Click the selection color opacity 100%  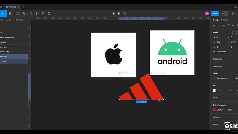pyautogui.click(x=229, y=110)
